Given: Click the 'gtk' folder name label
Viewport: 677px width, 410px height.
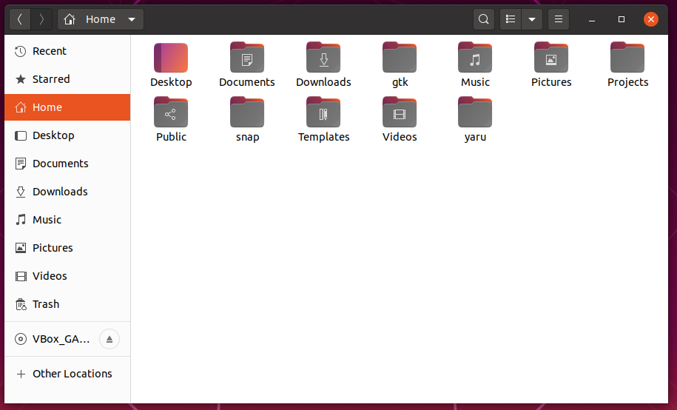Looking at the screenshot, I should (x=400, y=83).
